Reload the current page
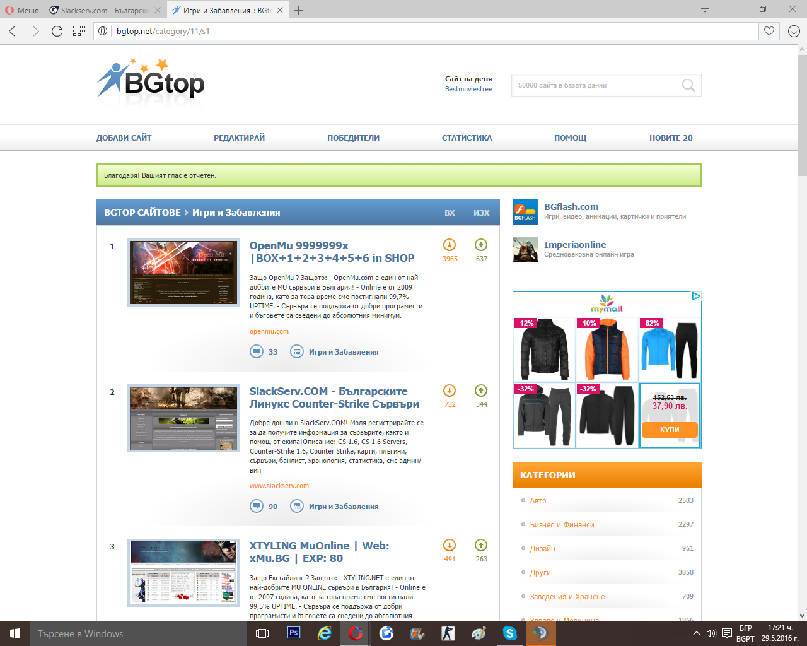The width and height of the screenshot is (807, 646). coord(57,31)
